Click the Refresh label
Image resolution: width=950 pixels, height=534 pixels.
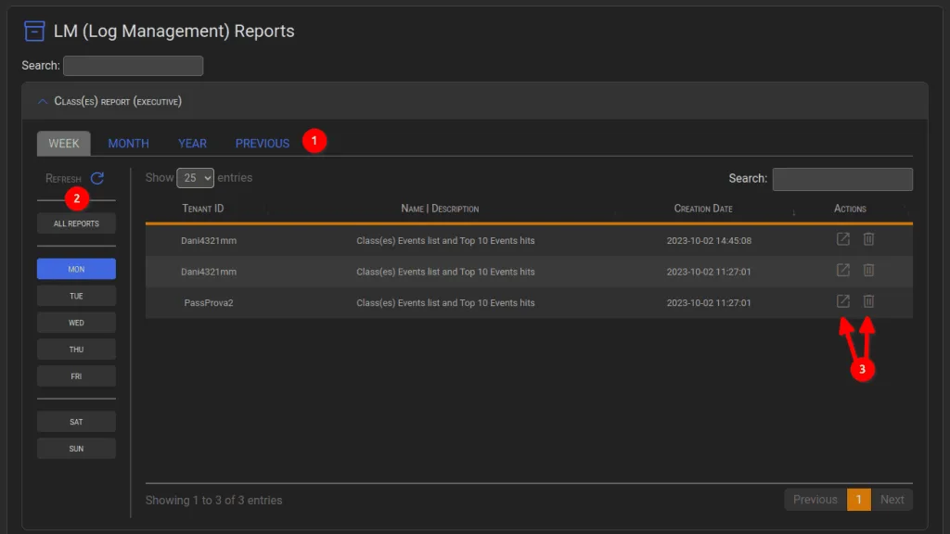click(x=64, y=179)
